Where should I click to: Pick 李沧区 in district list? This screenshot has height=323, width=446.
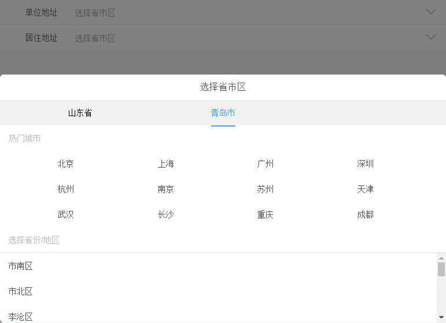pyautogui.click(x=21, y=316)
